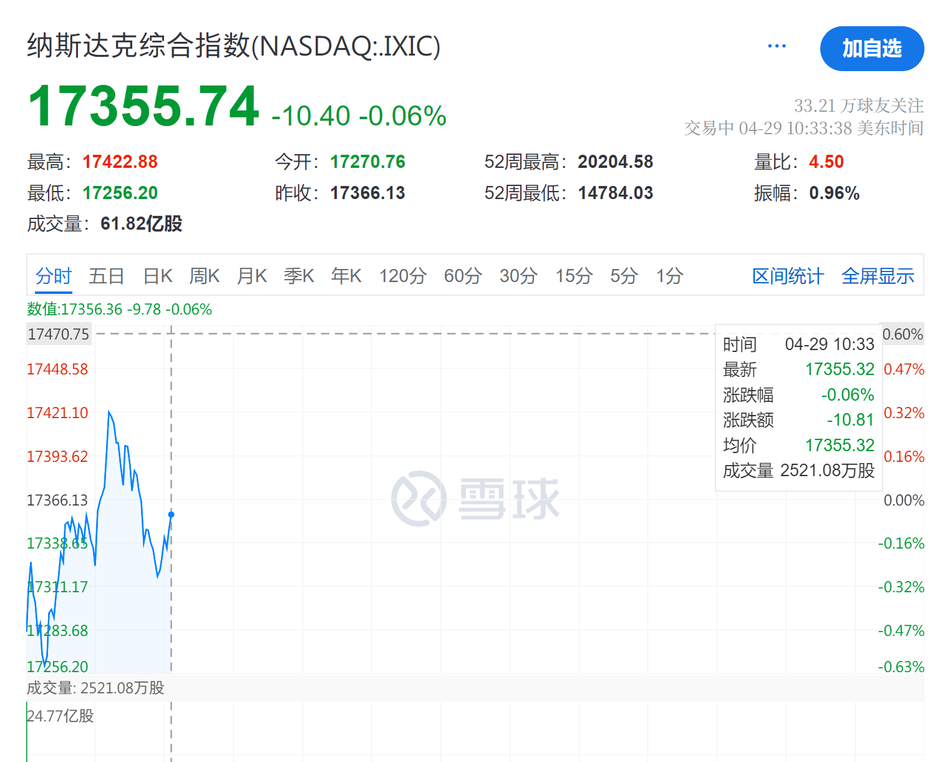Click the previous close 17366.13 in stats
This screenshot has width=940, height=762.
click(367, 193)
